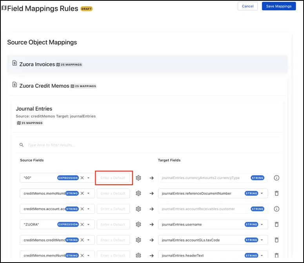Image resolution: width=304 pixels, height=263 pixels.
Task: Click the journalEntries.headerText target field
Action: [x=213, y=255]
